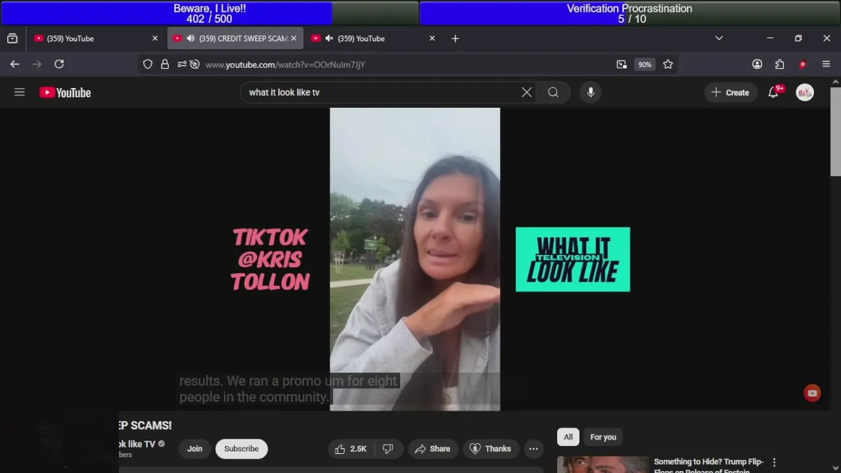Click the blocked autoplay icon in address bar

coord(194,64)
